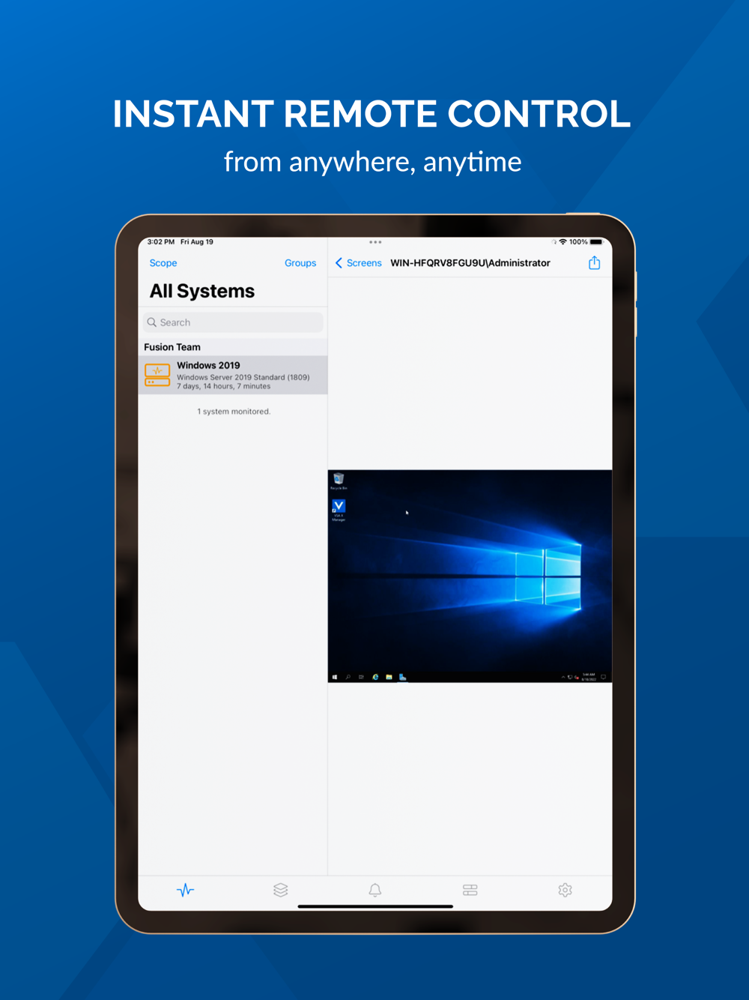Viewport: 749px width, 1000px height.
Task: Click the remote taskbar search icon
Action: pos(348,677)
